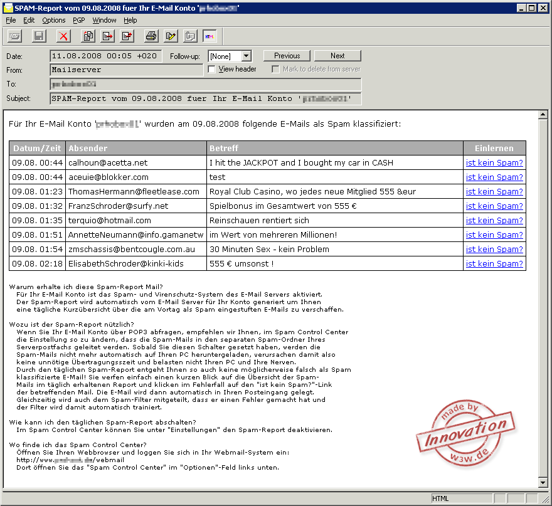Click the pencil edit message icon
Image resolution: width=552 pixels, height=506 pixels.
tap(171, 36)
